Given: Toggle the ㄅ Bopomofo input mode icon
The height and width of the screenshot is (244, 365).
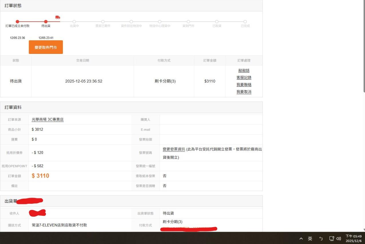Looking at the screenshot, I should (321, 239).
